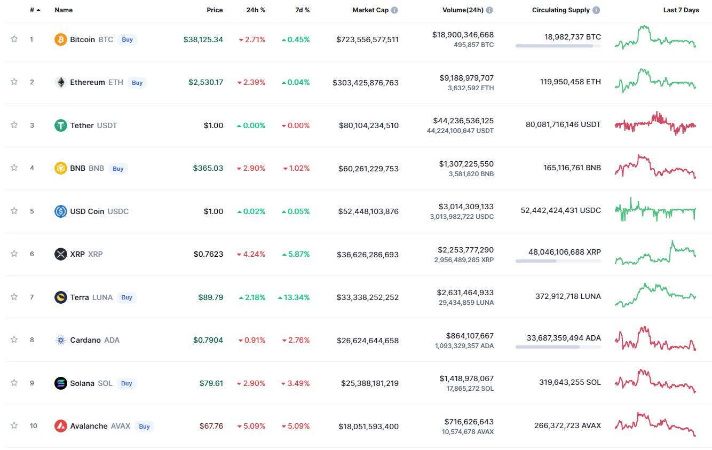
Task: Sort the table by rank number column
Action: click(x=35, y=10)
